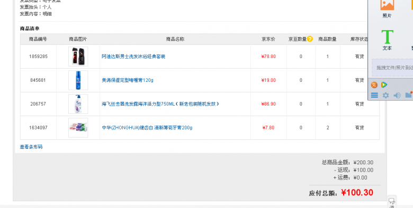This screenshot has height=208, width=413.
Task: Click 有货 status in the 阿迪达斯 row
Action: click(360, 56)
